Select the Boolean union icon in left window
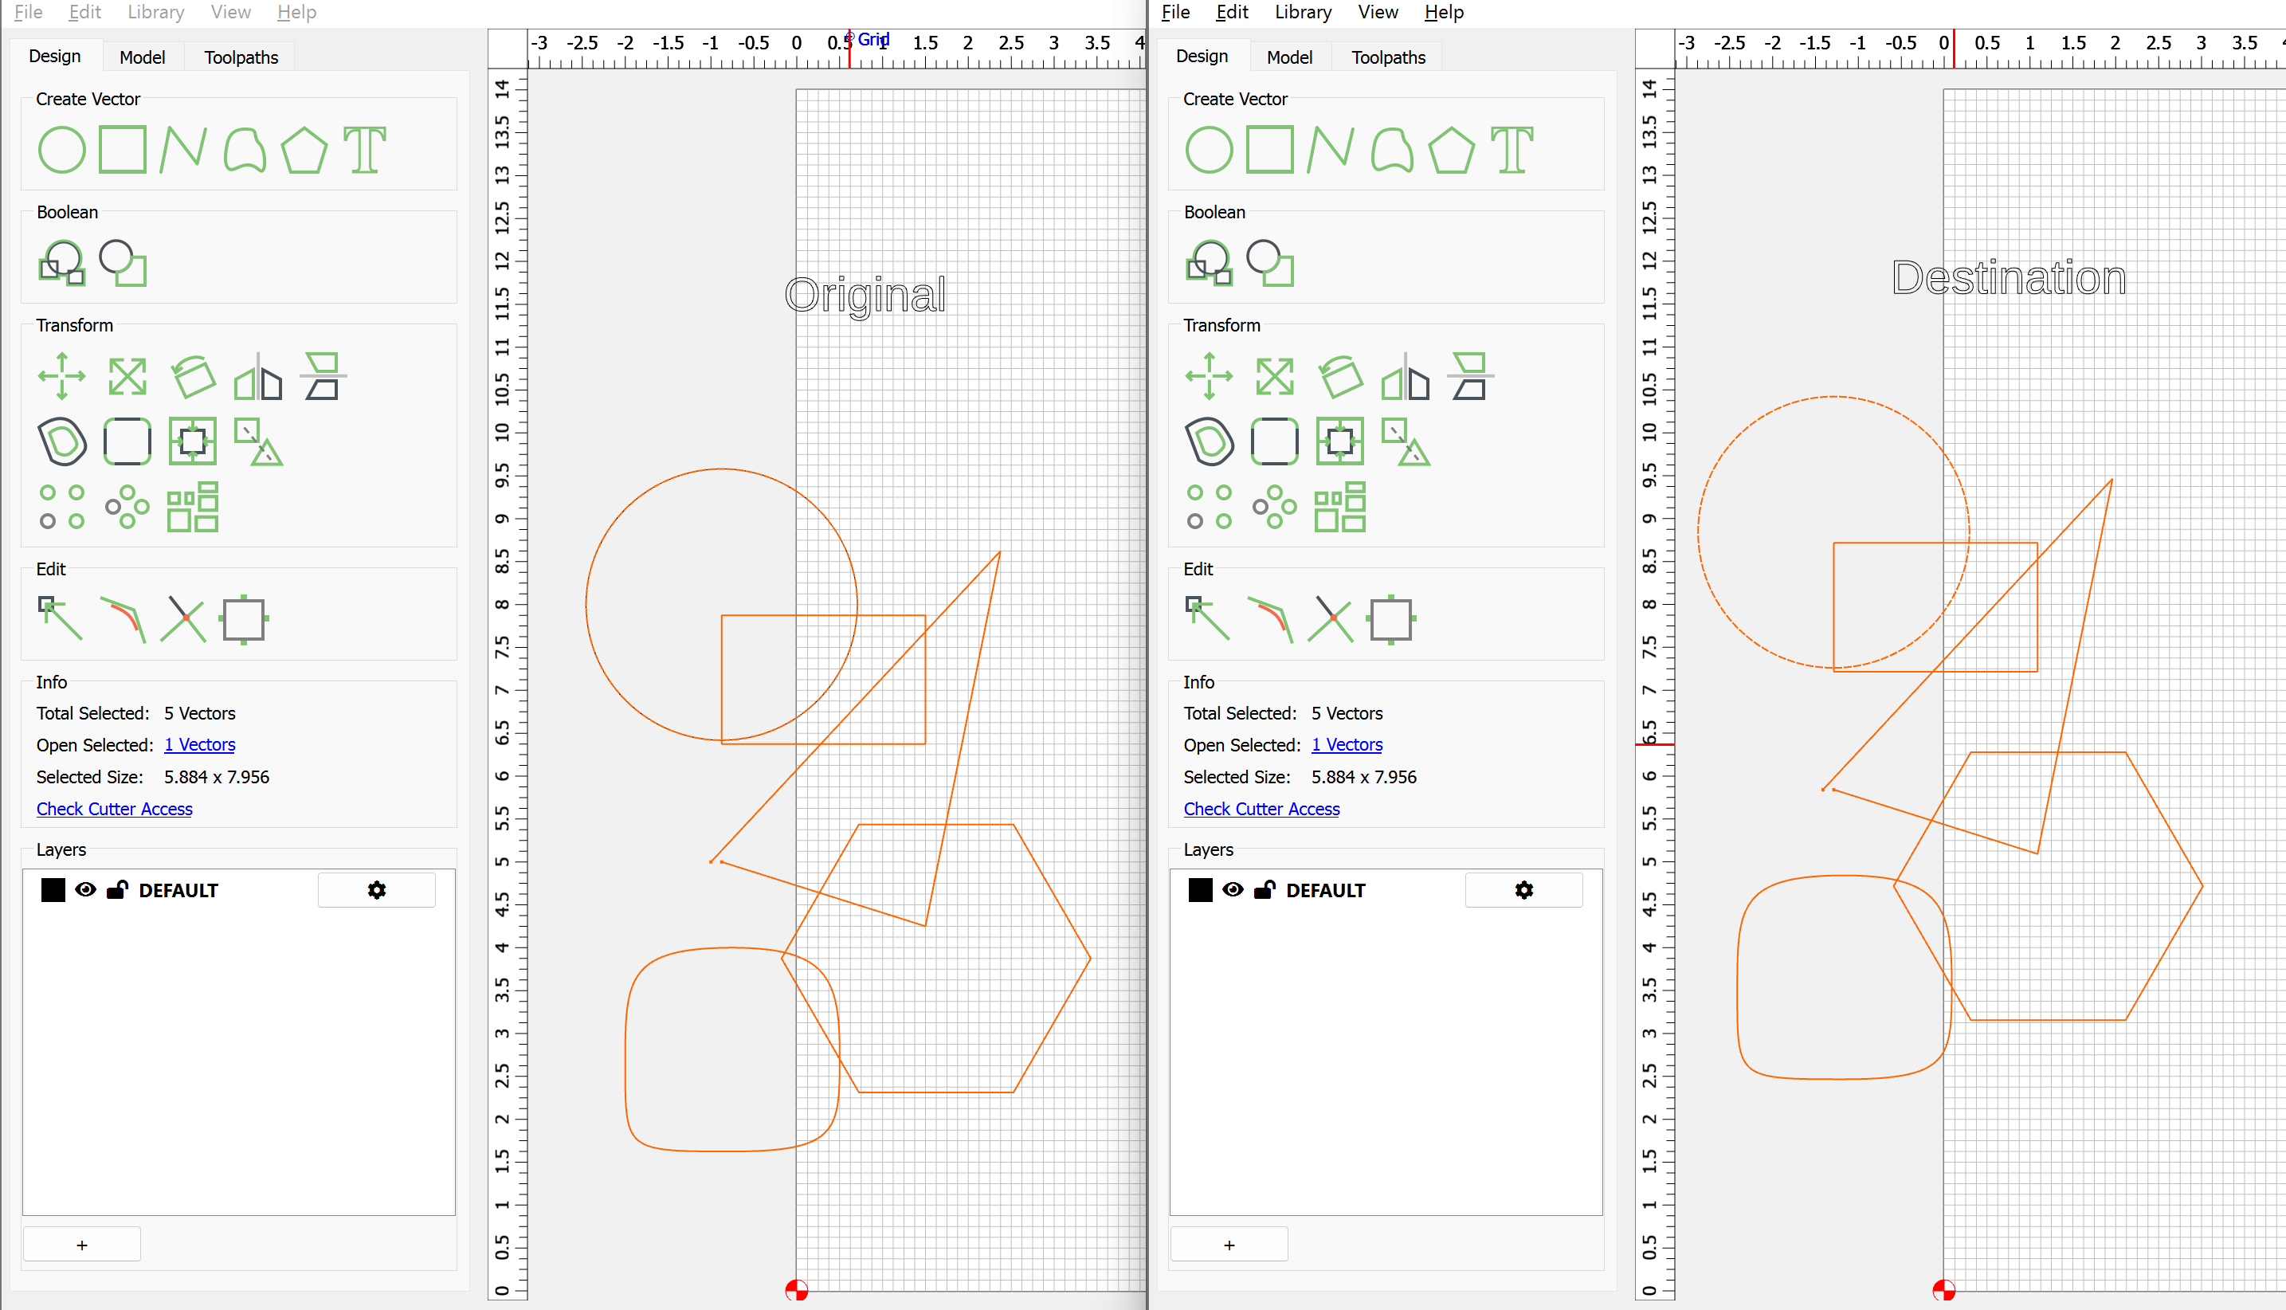Viewport: 2286px width, 1310px height. [x=61, y=263]
